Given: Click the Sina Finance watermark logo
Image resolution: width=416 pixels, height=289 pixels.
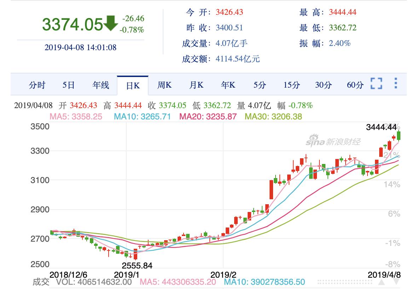Looking at the screenshot, I should [x=333, y=141].
